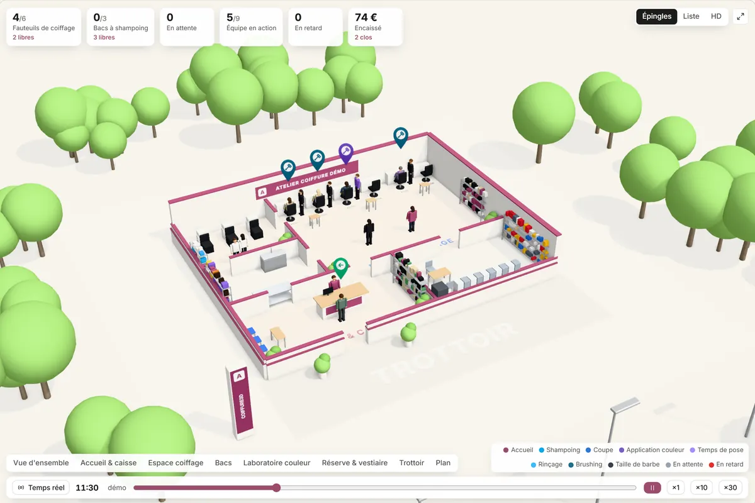Click the teal pin near the back wall

point(401,136)
